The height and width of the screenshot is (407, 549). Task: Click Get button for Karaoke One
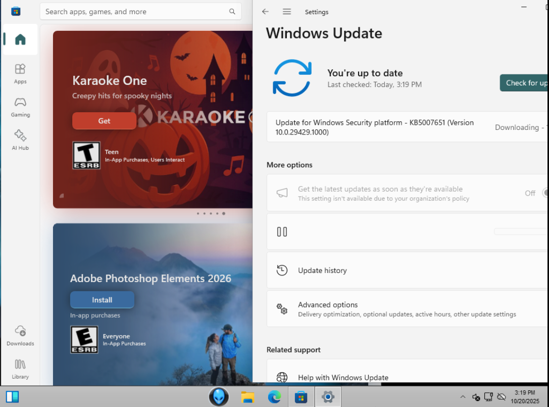[x=104, y=121]
